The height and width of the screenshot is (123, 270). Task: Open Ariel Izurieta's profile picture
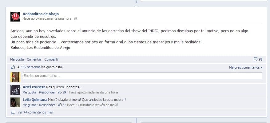15,90
